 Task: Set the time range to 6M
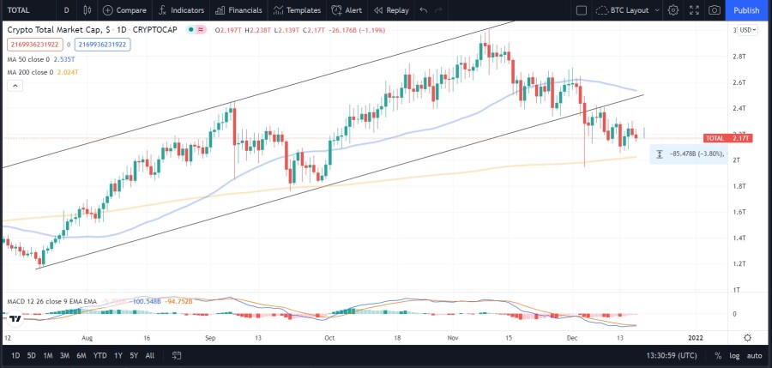click(x=81, y=355)
